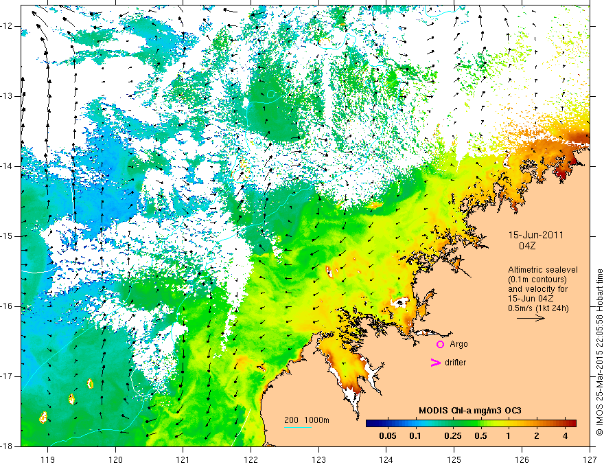Image resolution: width=604 pixels, height=467 pixels.
Task: Click the 'and velocity for' caption line
Action: pyautogui.click(x=537, y=289)
